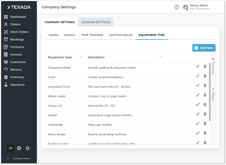
Task: Expand the Columns side panel
Action: click(213, 66)
